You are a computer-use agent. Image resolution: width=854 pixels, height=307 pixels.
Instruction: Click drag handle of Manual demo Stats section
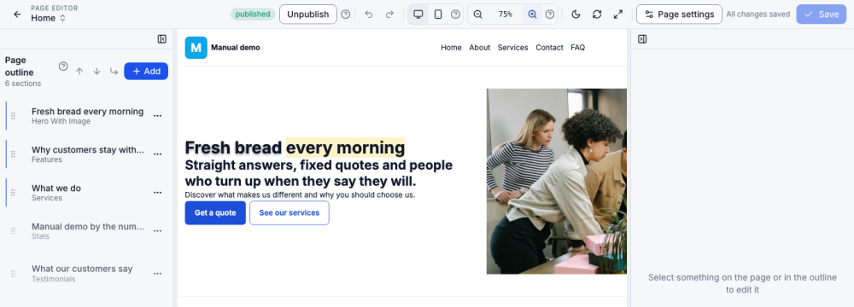click(x=13, y=231)
